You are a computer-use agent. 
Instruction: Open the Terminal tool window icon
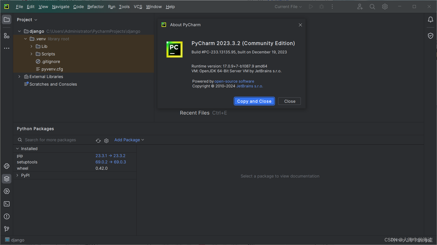7,204
